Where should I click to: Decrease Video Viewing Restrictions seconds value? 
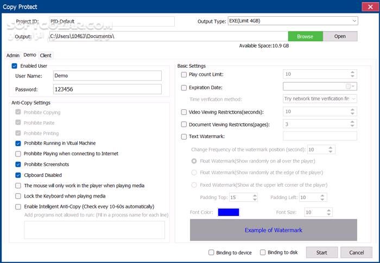click(x=352, y=114)
